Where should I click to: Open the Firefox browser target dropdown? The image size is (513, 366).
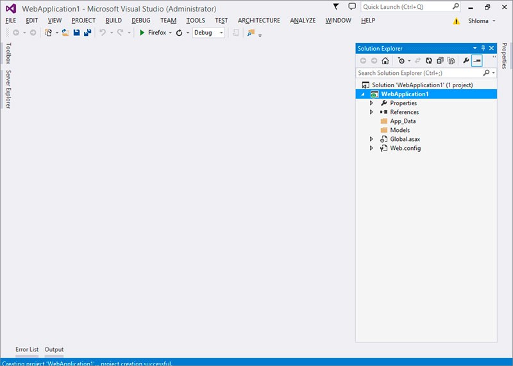click(170, 33)
